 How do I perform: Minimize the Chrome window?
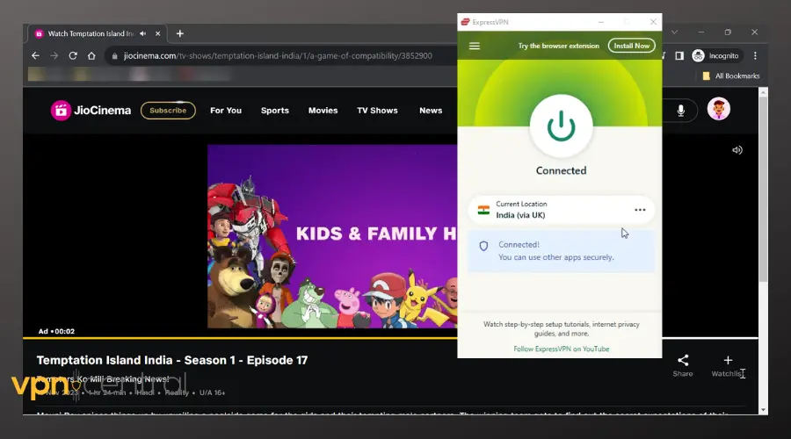pos(700,32)
